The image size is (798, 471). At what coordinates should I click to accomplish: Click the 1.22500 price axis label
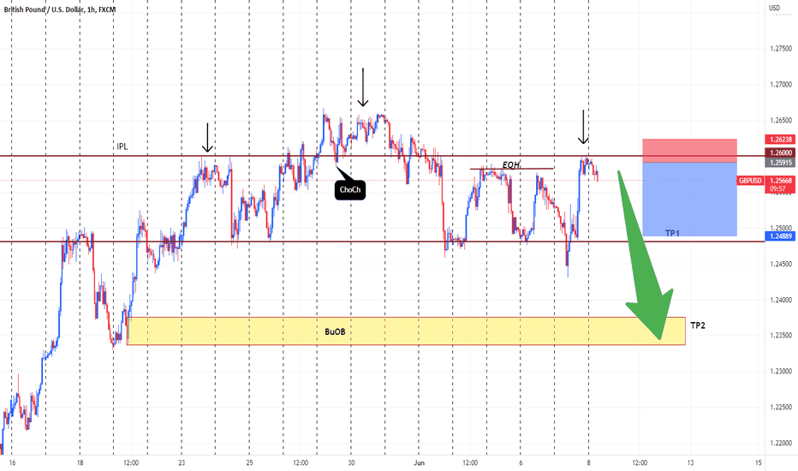click(781, 408)
